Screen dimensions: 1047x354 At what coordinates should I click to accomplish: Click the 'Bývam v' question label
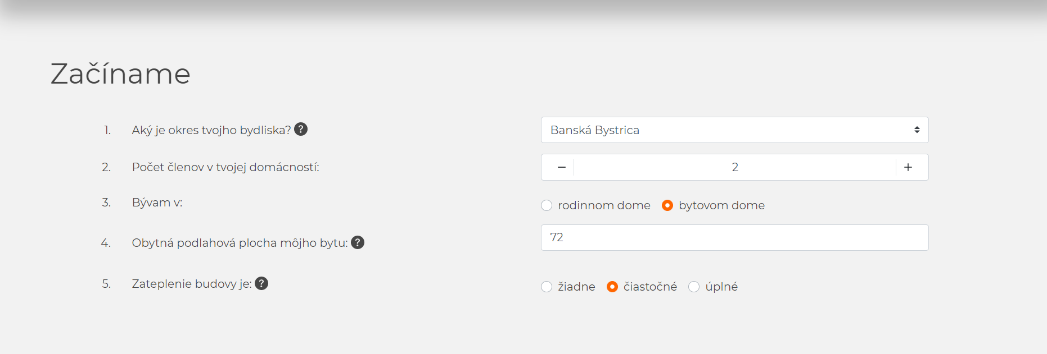point(157,203)
